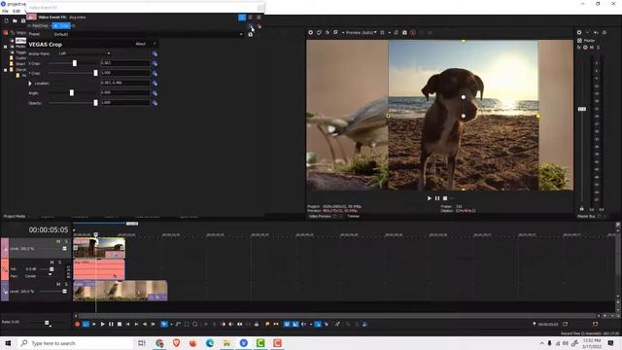Adjust the Angle slider

[72, 93]
